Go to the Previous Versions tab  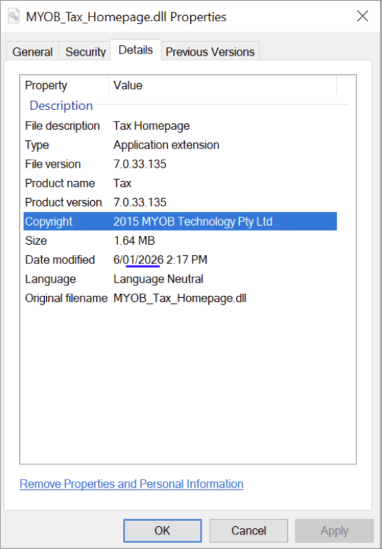pyautogui.click(x=210, y=52)
